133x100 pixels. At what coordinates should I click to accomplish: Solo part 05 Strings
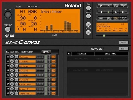[12, 75]
